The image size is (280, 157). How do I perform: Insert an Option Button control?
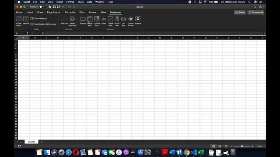tap(130, 21)
